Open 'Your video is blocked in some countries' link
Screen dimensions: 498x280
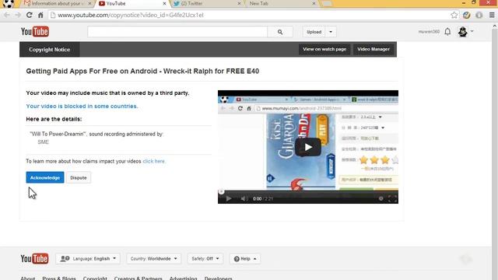82,106
